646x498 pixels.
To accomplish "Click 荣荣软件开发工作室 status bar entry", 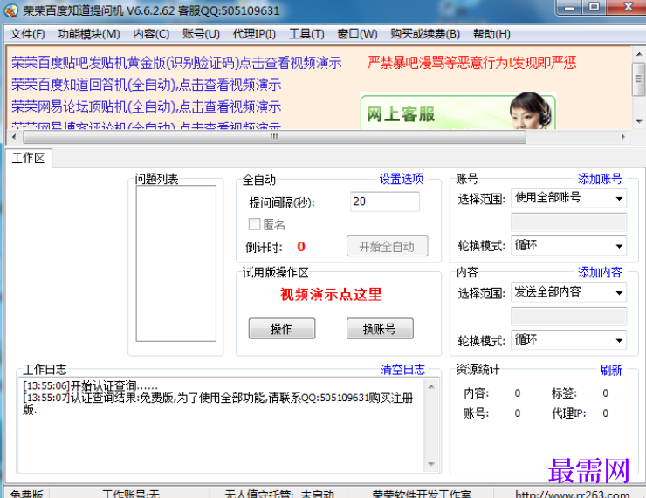I will coord(422,493).
